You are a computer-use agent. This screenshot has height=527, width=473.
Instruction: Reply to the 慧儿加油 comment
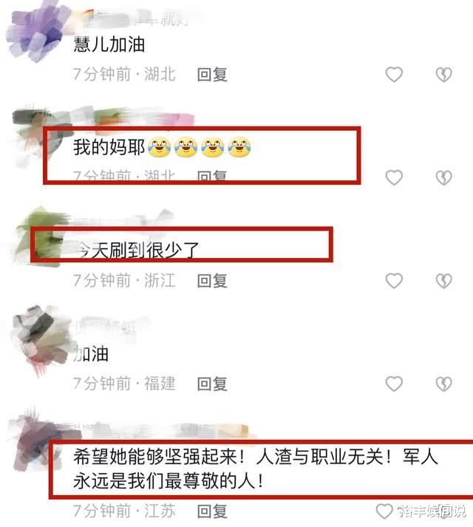tap(212, 74)
